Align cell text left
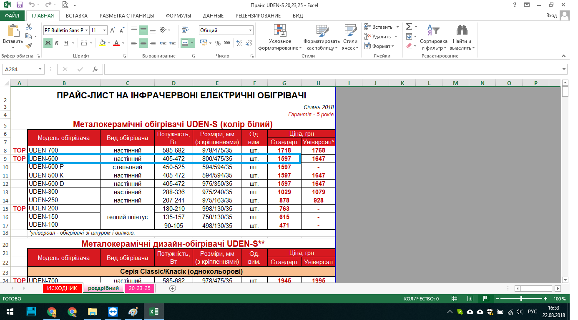The height and width of the screenshot is (320, 578). [x=134, y=43]
